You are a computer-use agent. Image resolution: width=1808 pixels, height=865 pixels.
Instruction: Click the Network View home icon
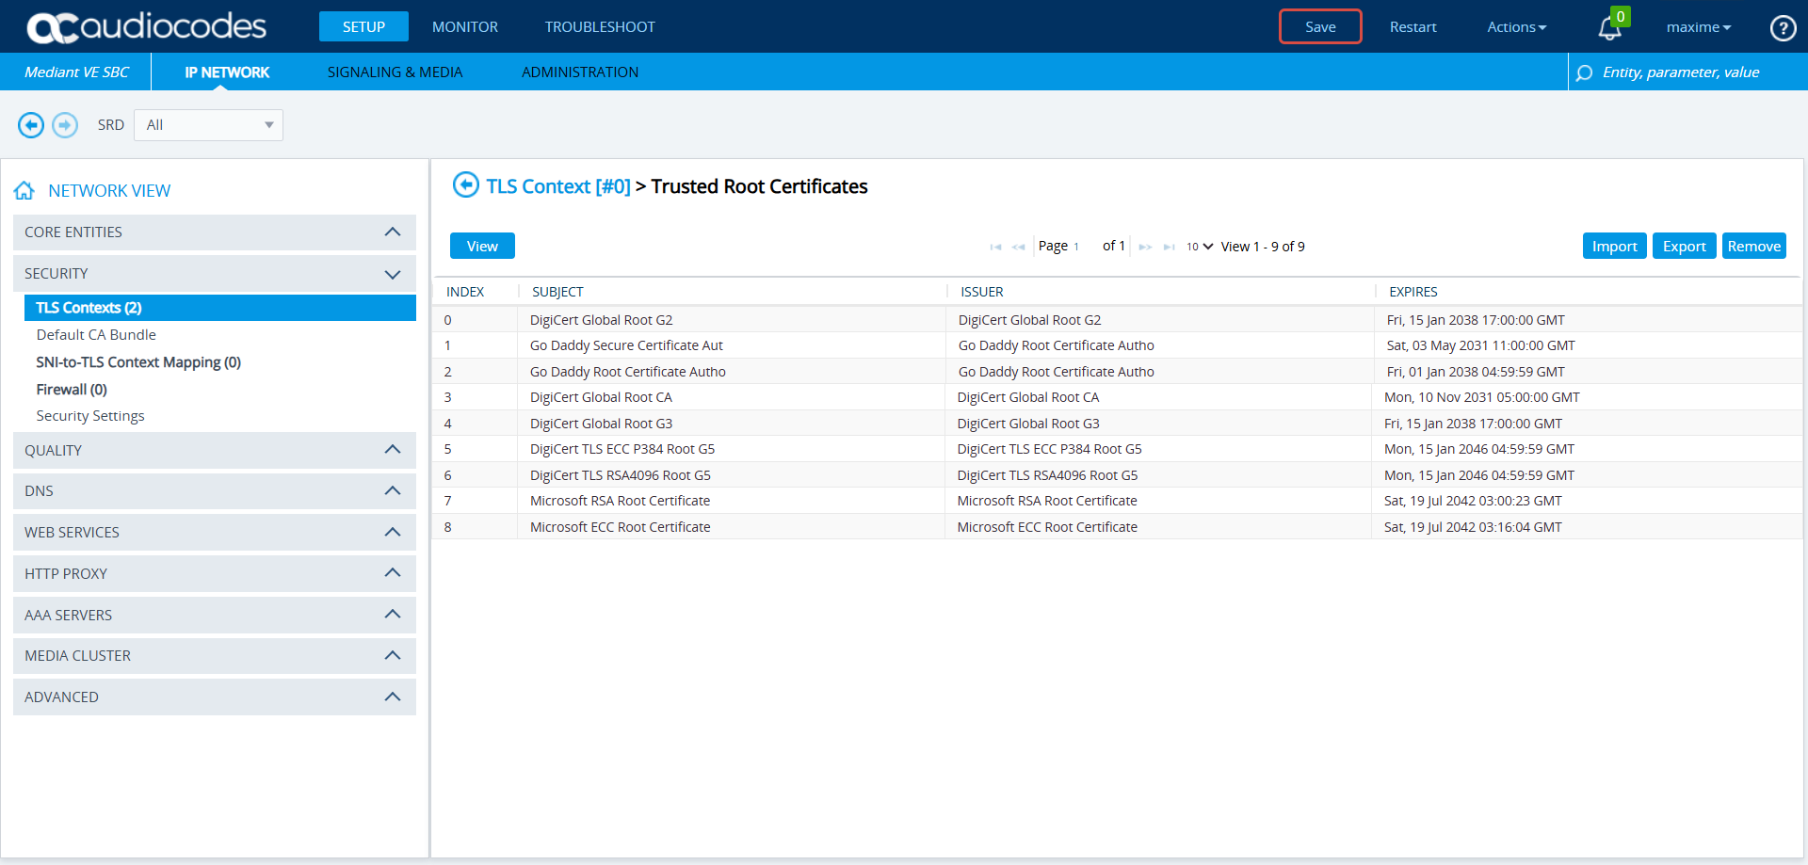click(24, 191)
